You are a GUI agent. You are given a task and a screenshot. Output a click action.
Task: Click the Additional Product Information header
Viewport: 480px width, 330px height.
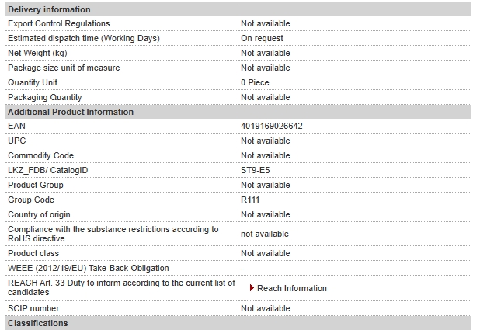click(x=238, y=112)
